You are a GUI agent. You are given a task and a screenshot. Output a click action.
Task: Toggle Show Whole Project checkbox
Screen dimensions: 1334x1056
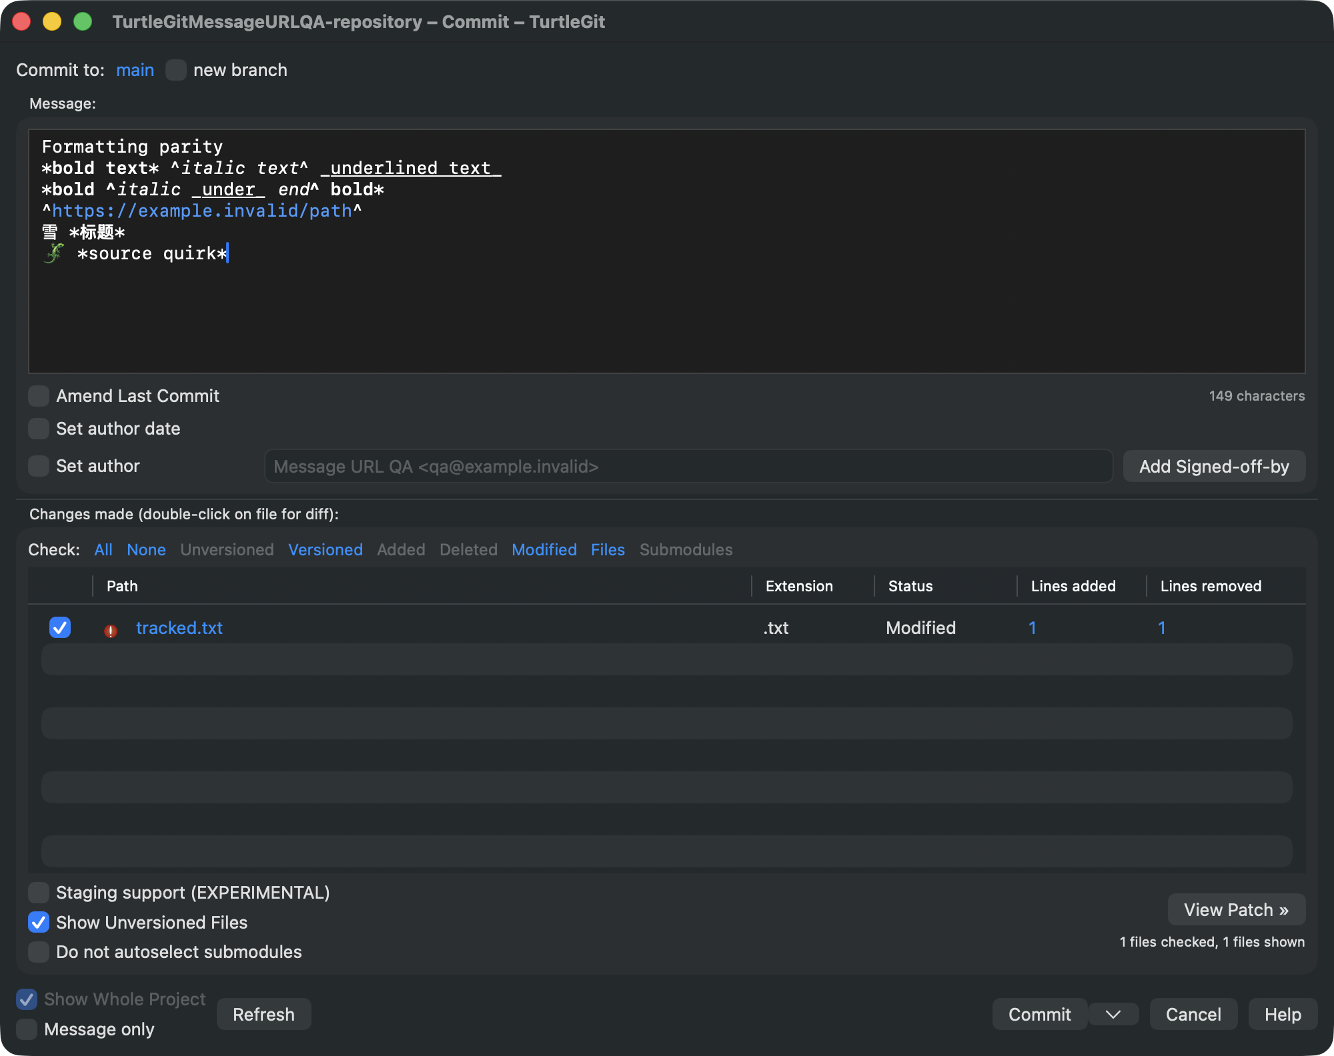(x=27, y=999)
